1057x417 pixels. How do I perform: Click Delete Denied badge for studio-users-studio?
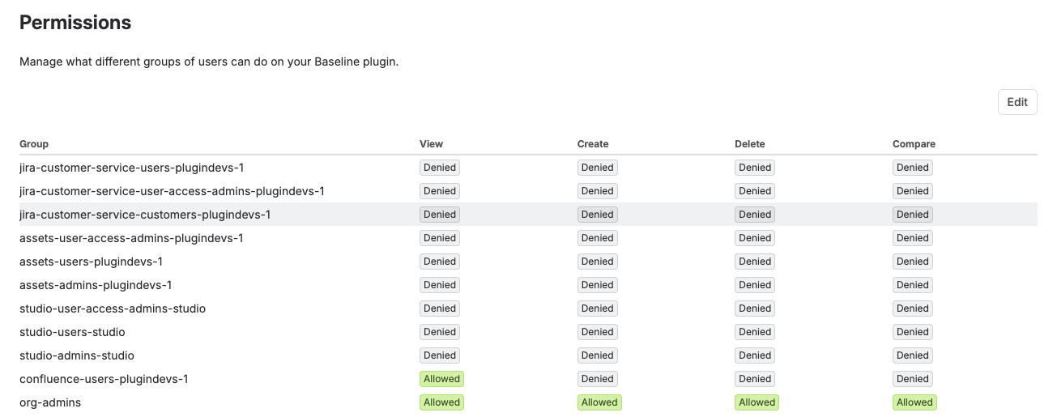click(x=755, y=332)
